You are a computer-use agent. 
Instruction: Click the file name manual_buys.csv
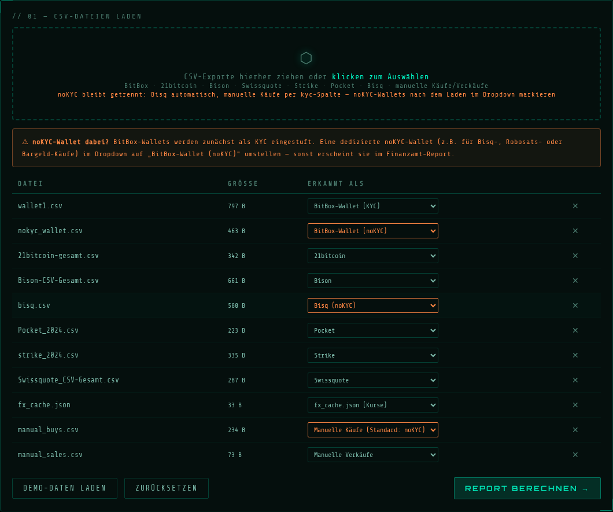click(x=48, y=429)
